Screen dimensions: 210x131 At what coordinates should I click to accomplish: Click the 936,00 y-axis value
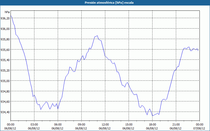(5, 29)
